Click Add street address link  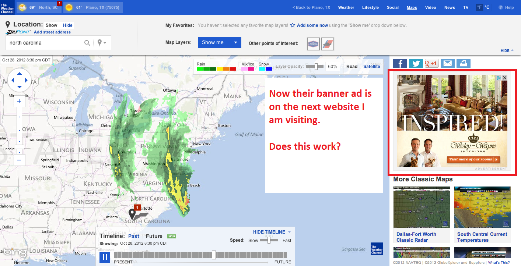pyautogui.click(x=52, y=32)
